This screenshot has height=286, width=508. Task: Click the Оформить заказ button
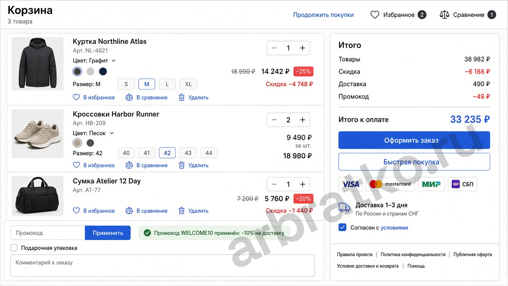click(x=414, y=140)
